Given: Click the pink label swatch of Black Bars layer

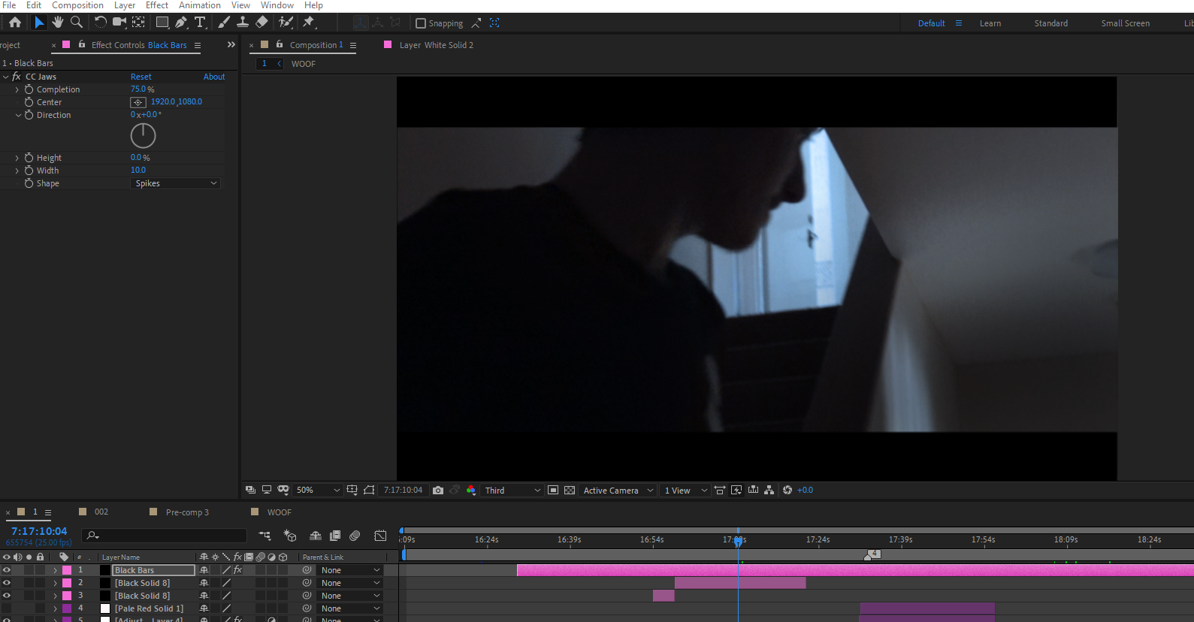Looking at the screenshot, I should click(x=67, y=570).
